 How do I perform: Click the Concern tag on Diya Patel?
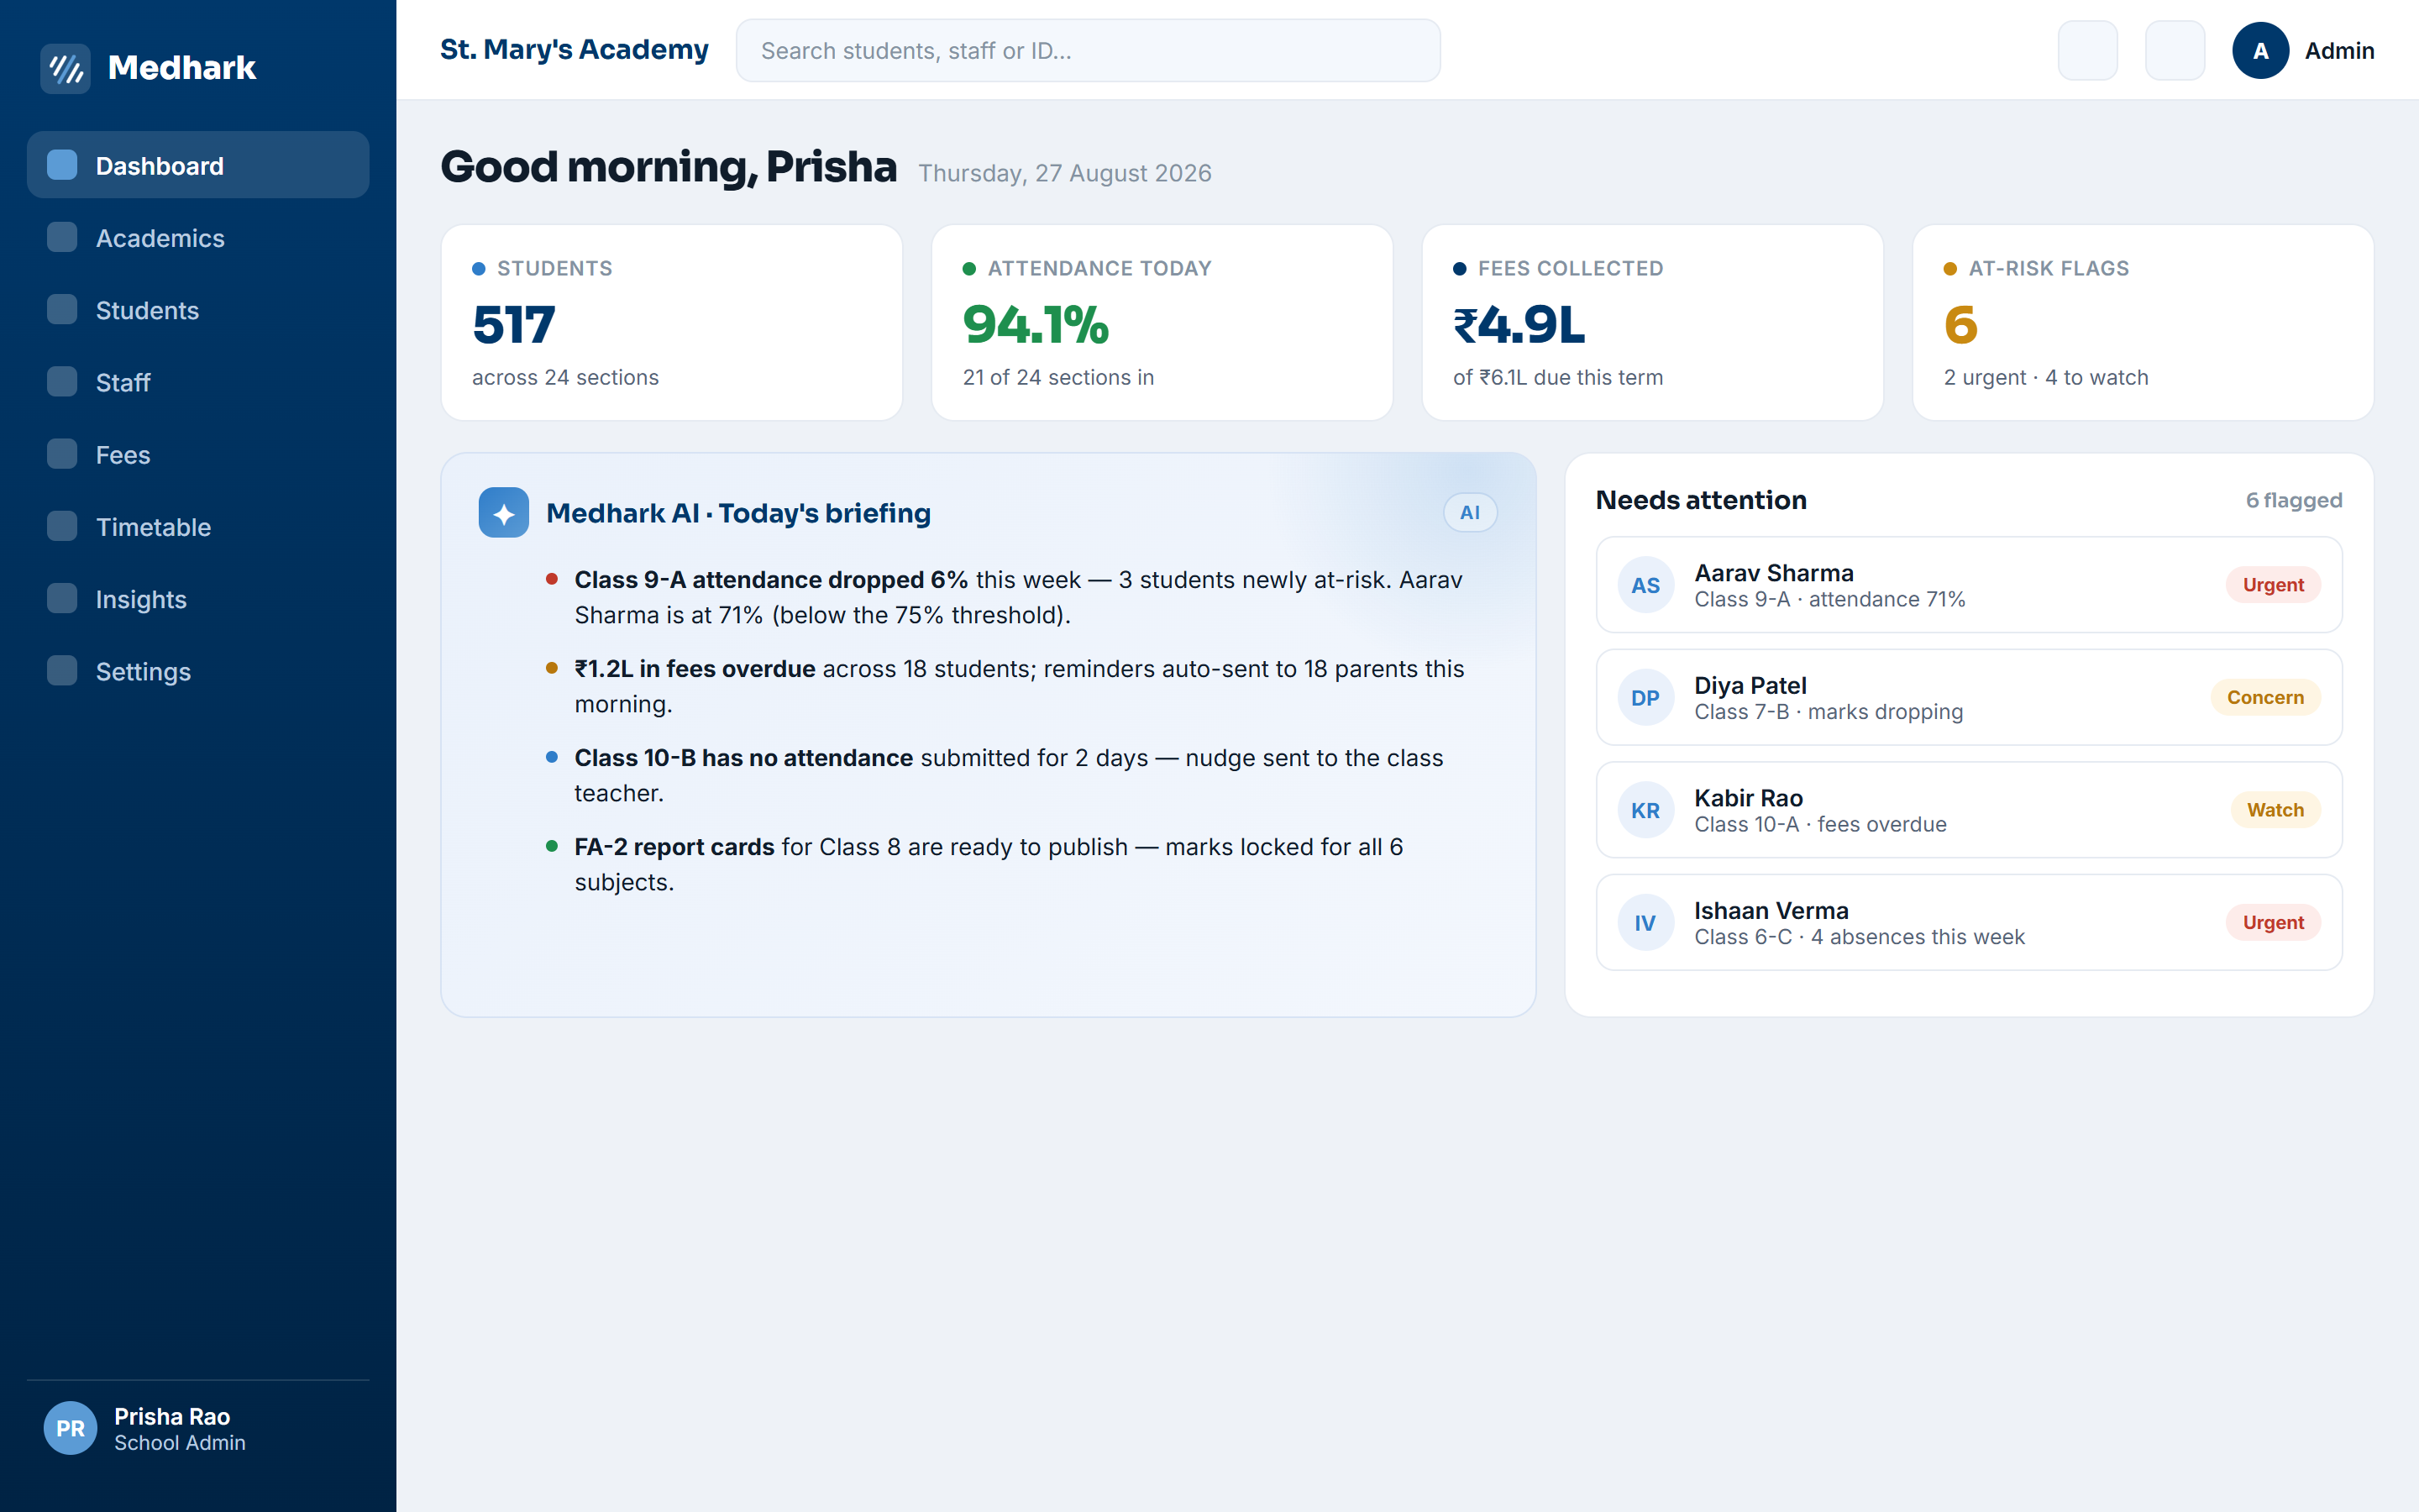pyautogui.click(x=2265, y=697)
